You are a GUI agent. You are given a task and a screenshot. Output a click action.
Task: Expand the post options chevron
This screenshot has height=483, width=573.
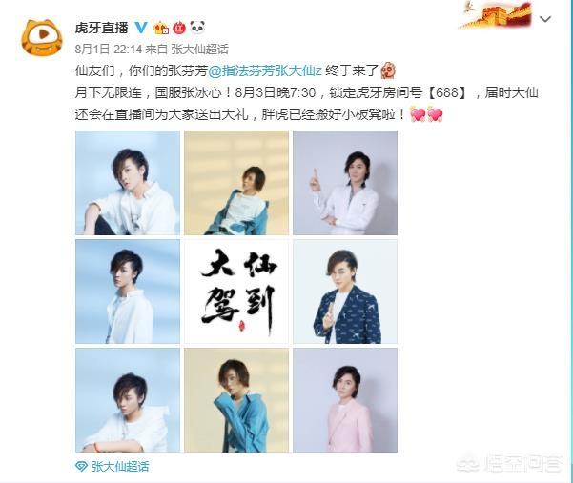(x=545, y=19)
